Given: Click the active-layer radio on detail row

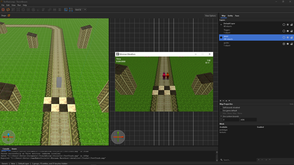Looking at the screenshot, I should click(221, 38).
